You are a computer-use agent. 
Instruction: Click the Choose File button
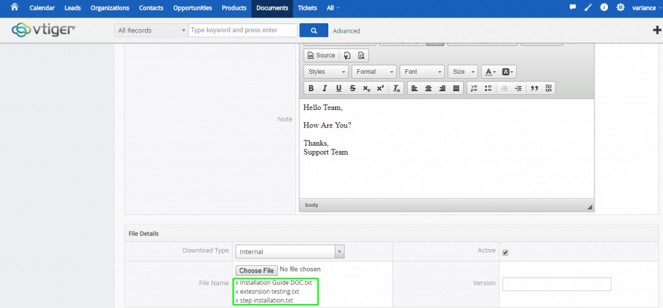[256, 270]
